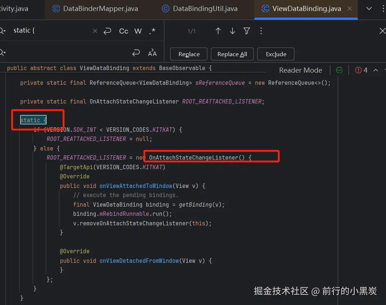Click the highlighted 'static {' match
The image size is (386, 305).
click(x=33, y=120)
